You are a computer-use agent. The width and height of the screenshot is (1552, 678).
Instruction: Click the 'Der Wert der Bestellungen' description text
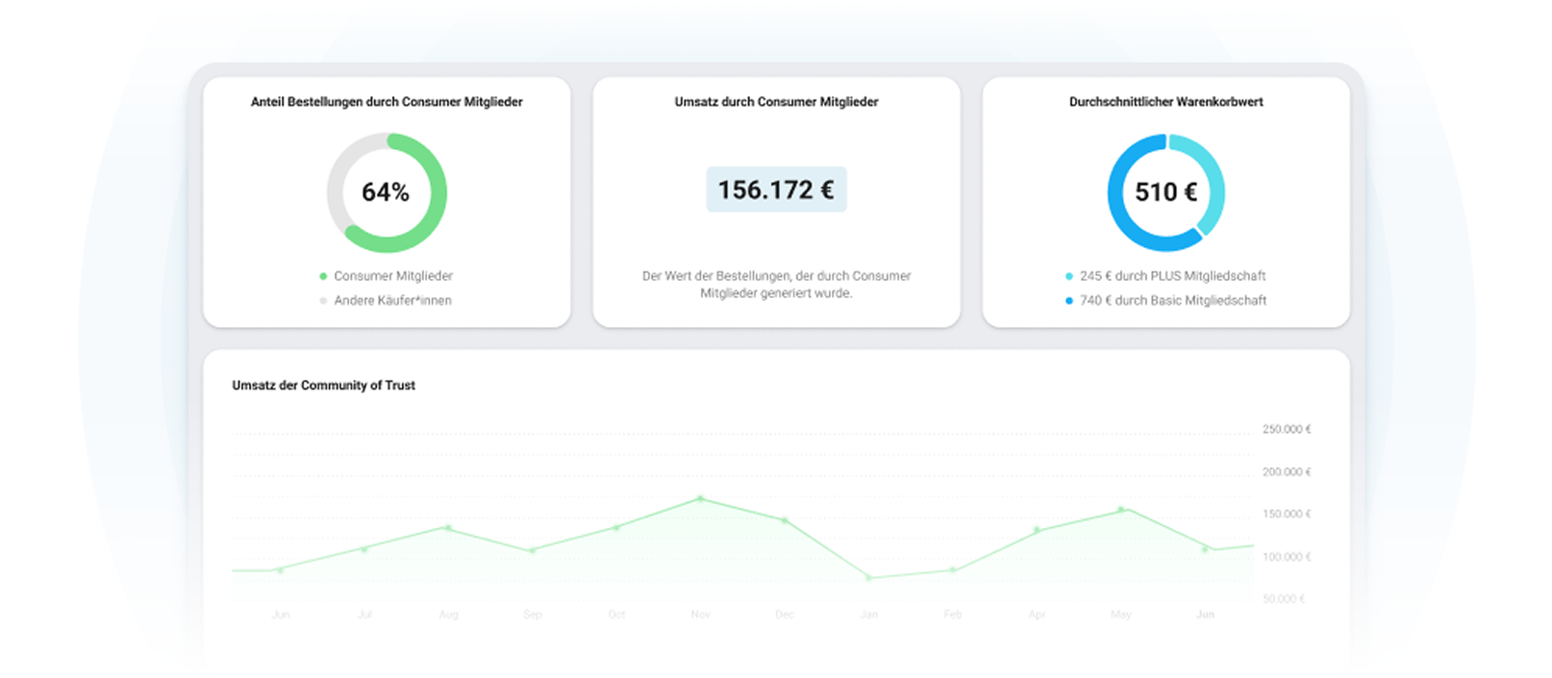pos(776,285)
